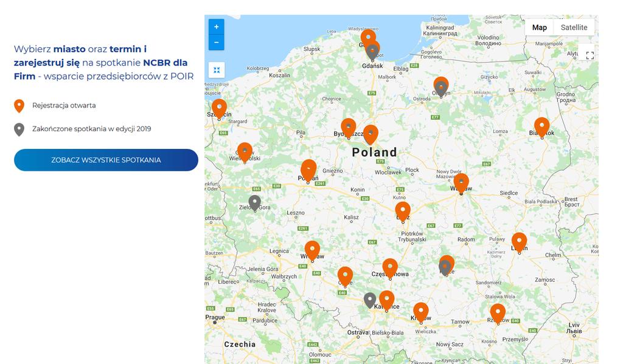Click the orange pin at Warsaw

(x=461, y=182)
